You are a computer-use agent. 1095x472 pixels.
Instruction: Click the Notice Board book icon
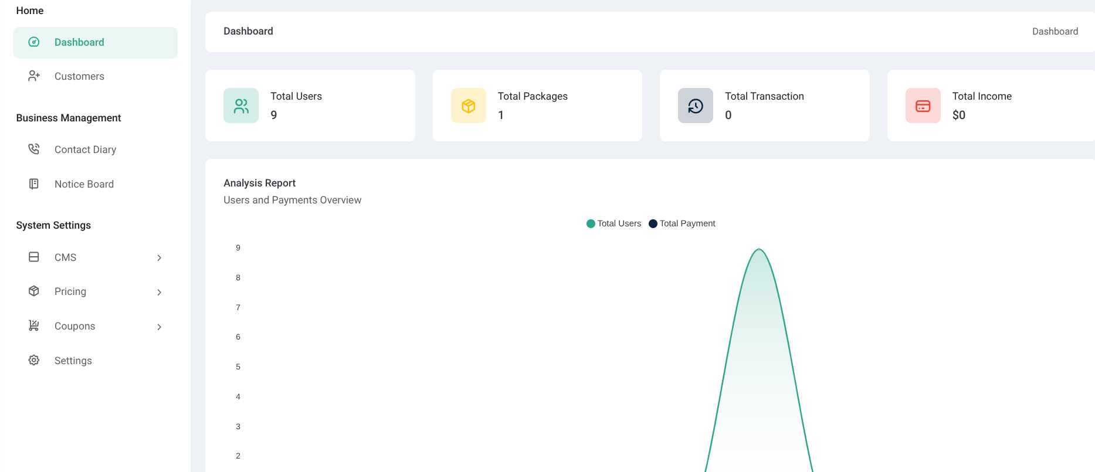(x=34, y=184)
